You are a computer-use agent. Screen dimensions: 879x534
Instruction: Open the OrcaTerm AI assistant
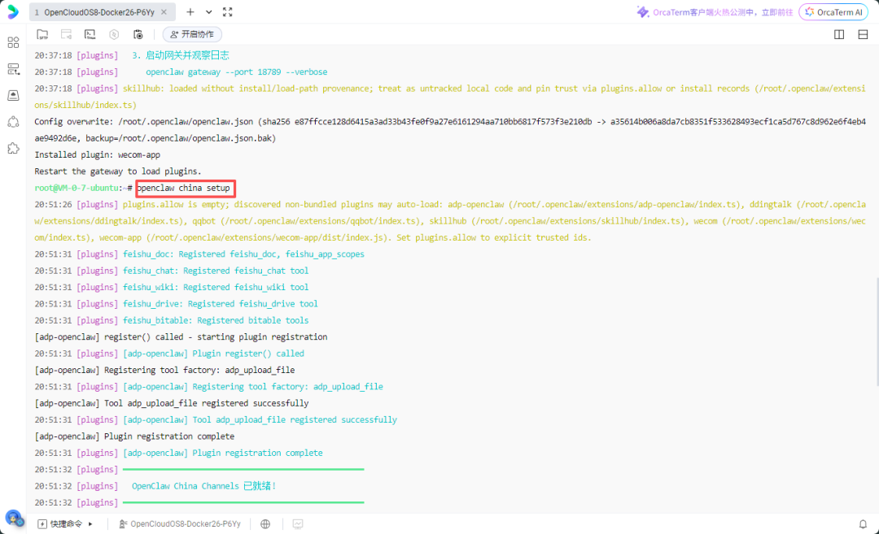tap(833, 12)
